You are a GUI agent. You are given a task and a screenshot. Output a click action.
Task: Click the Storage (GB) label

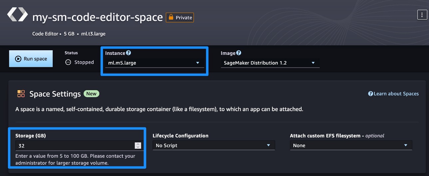click(x=31, y=136)
